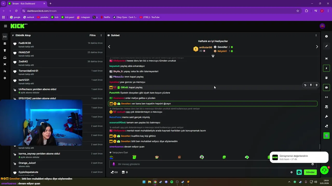The width and height of the screenshot is (332, 186).
Task: Collapse the weekly gifters banner chevron
Action: [x=213, y=56]
